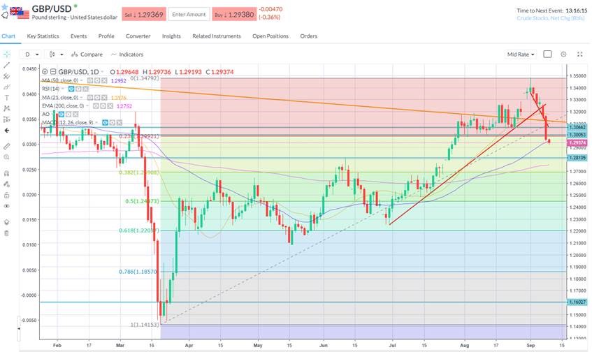This screenshot has height=352, width=592.
Task: Click the back arrow in left toolbar
Action: point(6,131)
